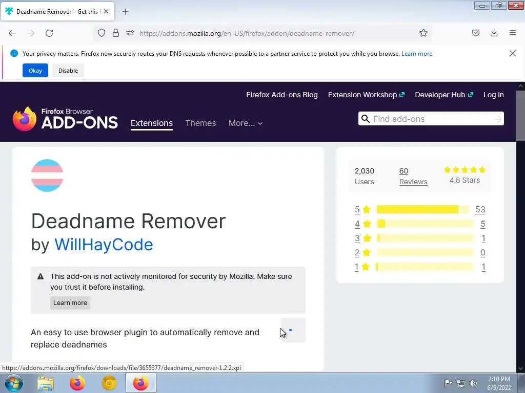
Task: Open the Extension Workshop link
Action: [366, 95]
